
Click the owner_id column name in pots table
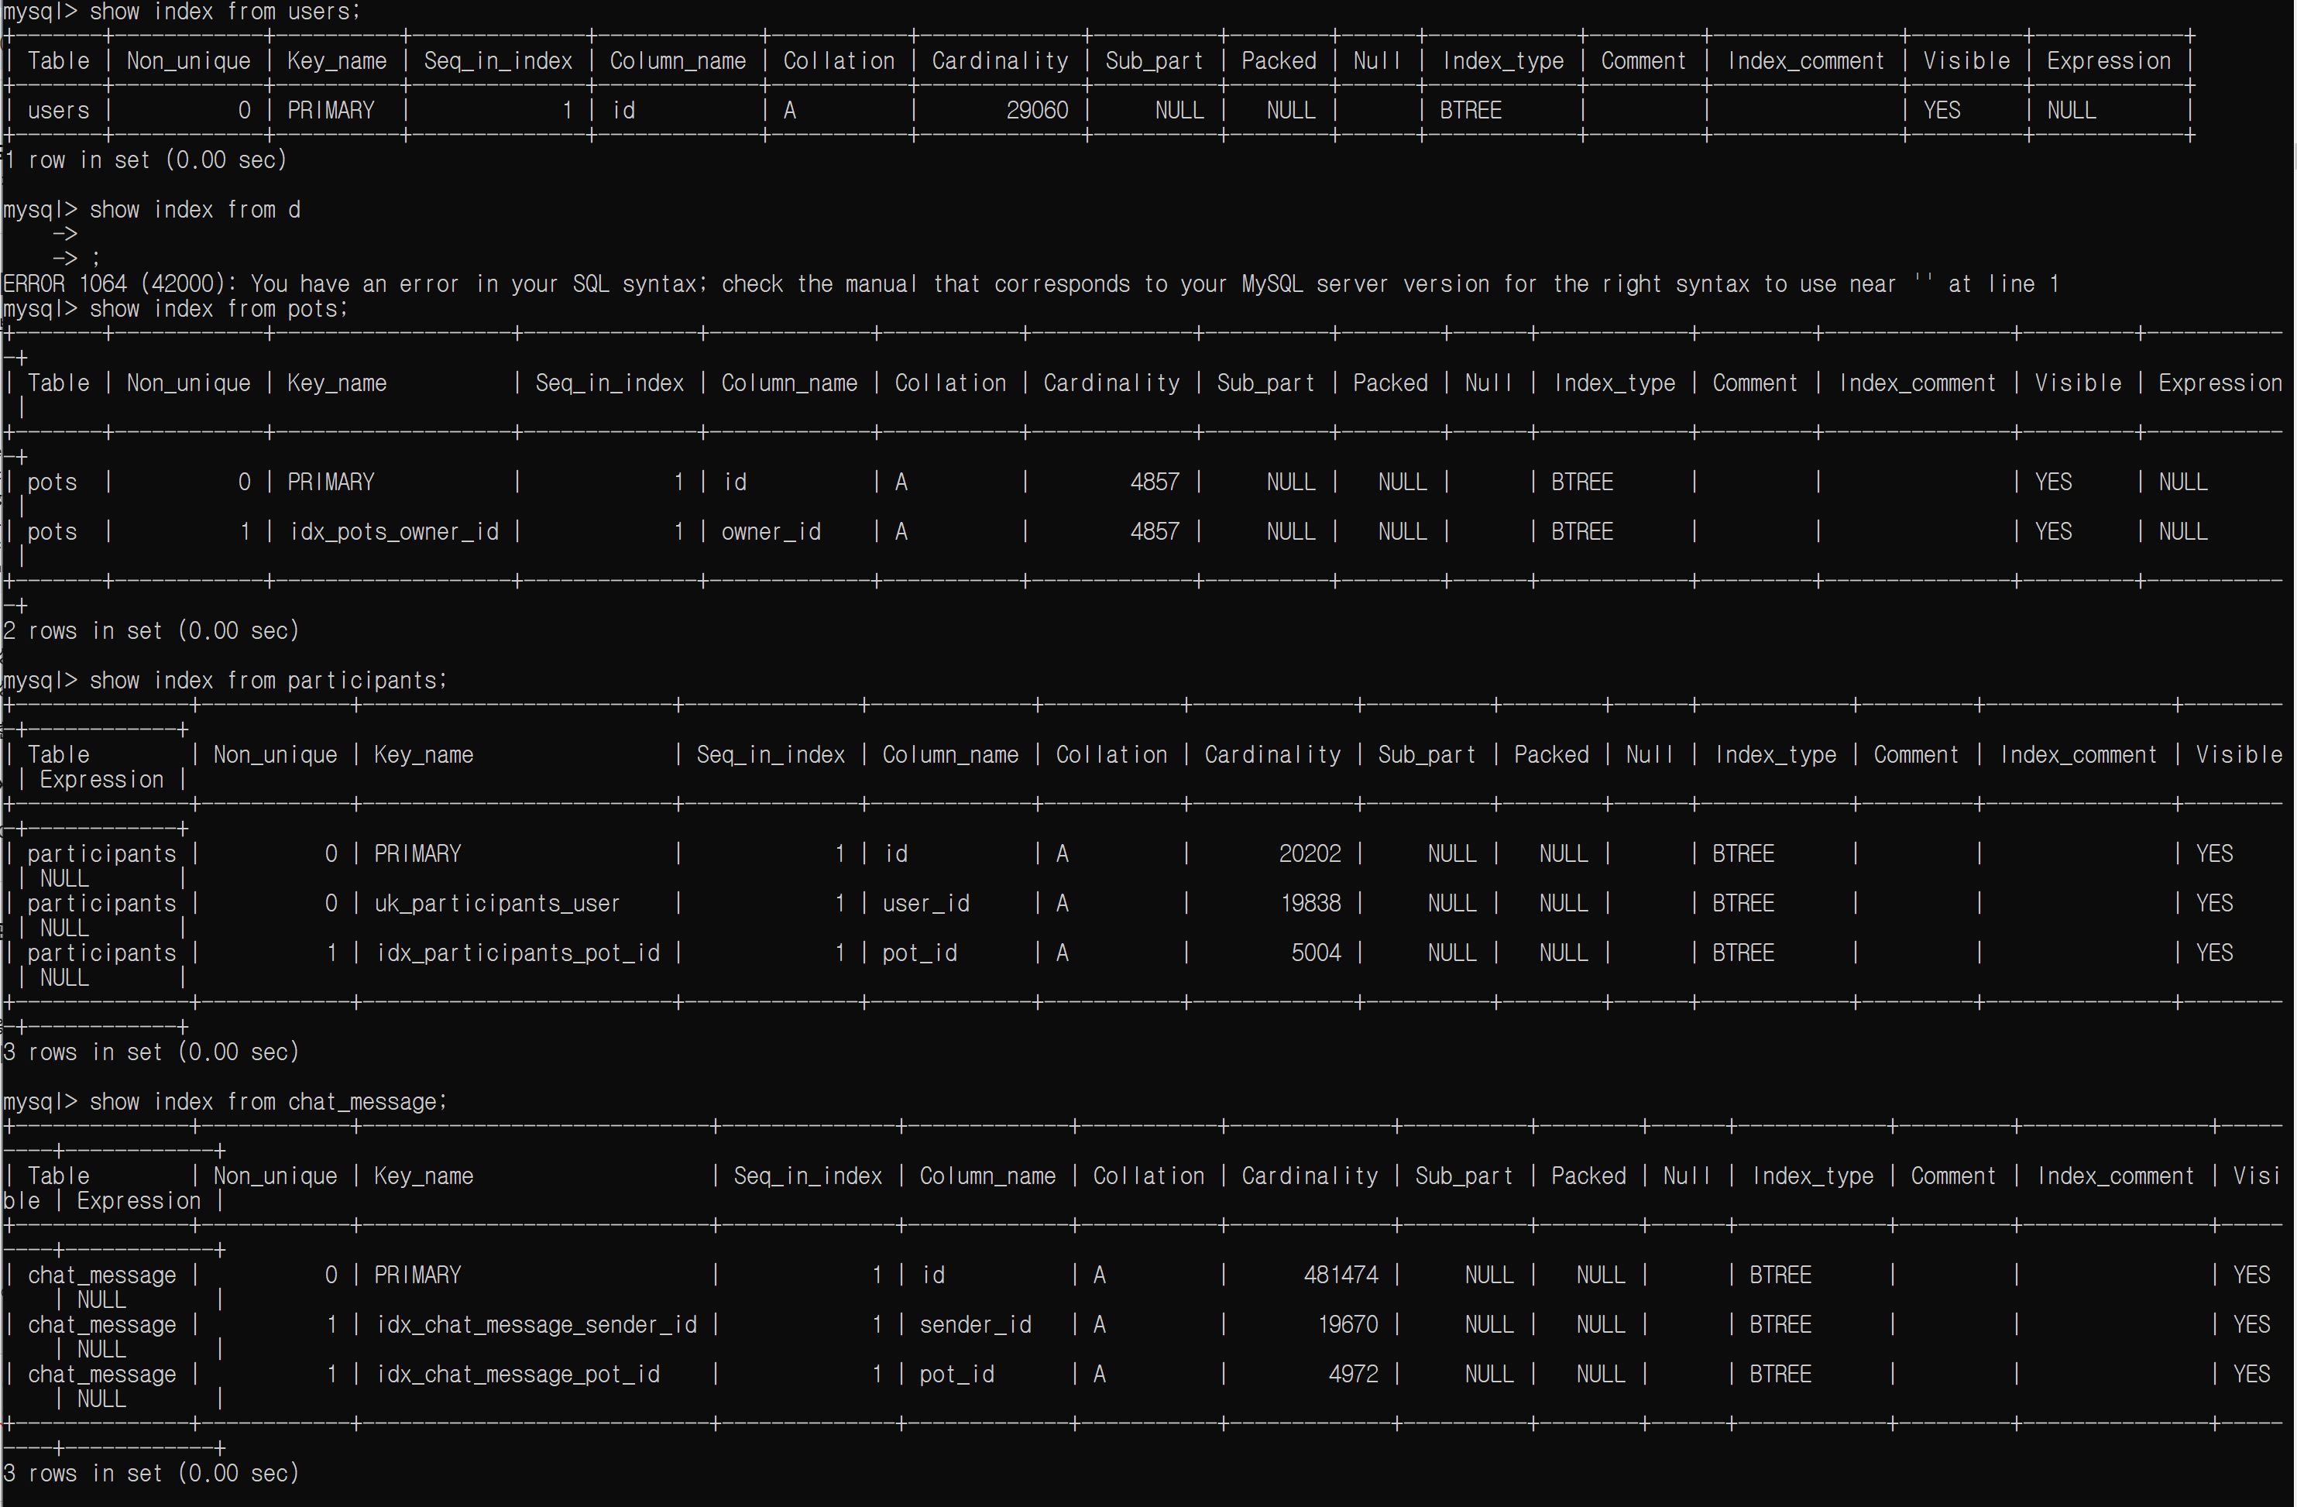771,533
